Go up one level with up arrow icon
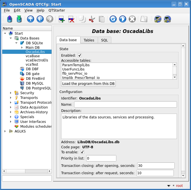 [30, 19]
